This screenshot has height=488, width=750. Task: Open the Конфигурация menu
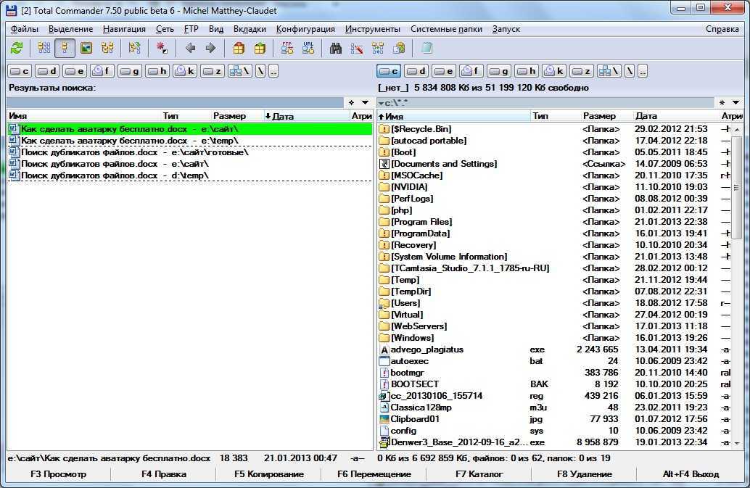305,29
